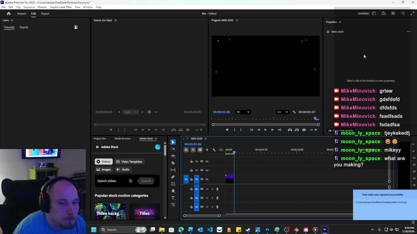Switch to the Export tab
This screenshot has width=417, height=234.
tap(45, 14)
